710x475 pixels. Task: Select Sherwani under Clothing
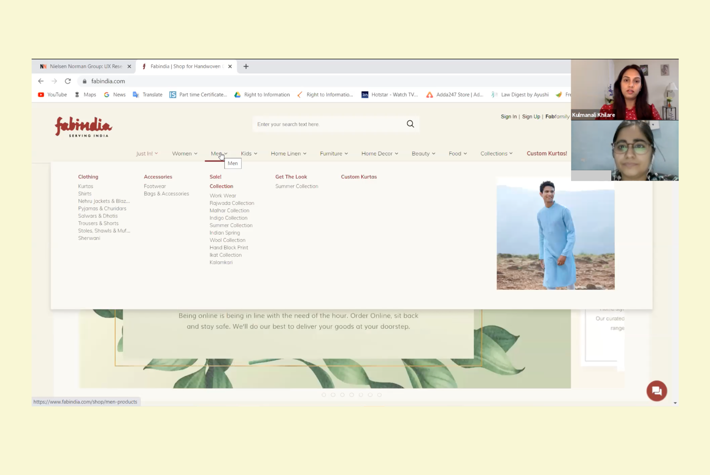click(x=89, y=238)
